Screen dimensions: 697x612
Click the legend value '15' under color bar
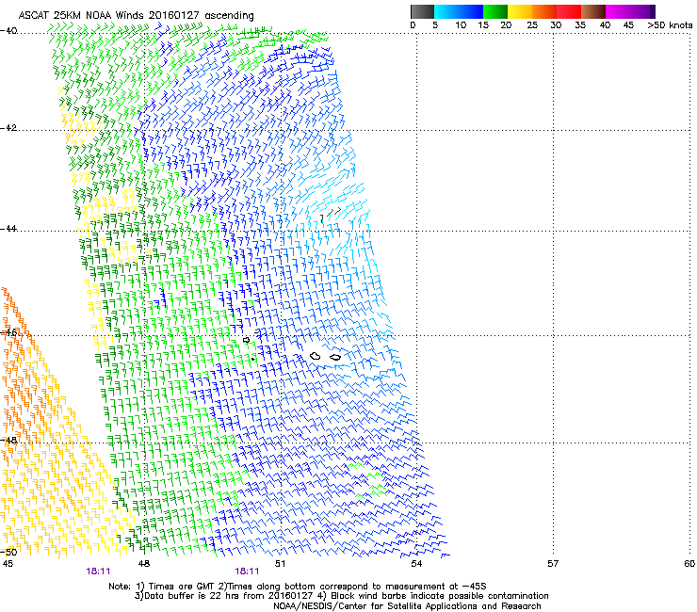coord(483,25)
